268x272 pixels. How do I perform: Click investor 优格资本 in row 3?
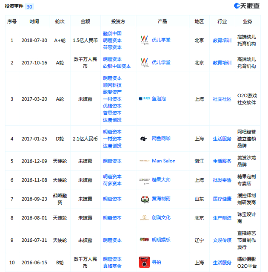[112, 106]
